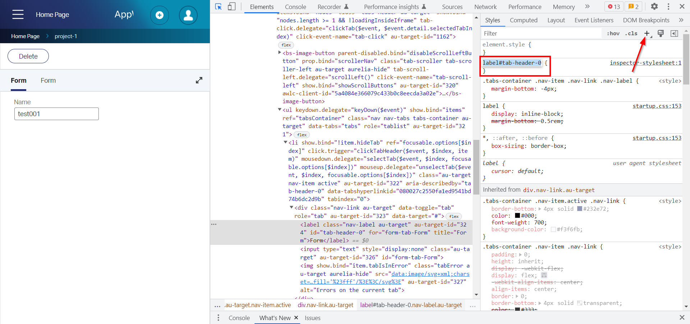
Task: Toggle the device toolbar icon
Action: 232,6
